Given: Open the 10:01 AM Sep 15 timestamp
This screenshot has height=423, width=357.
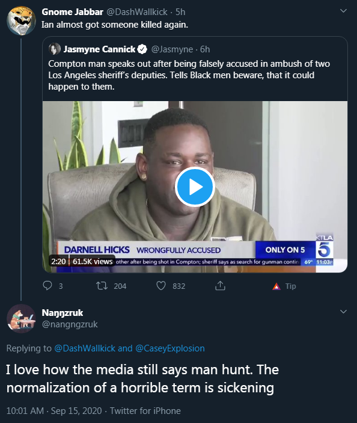Looking at the screenshot, I should pos(54,410).
